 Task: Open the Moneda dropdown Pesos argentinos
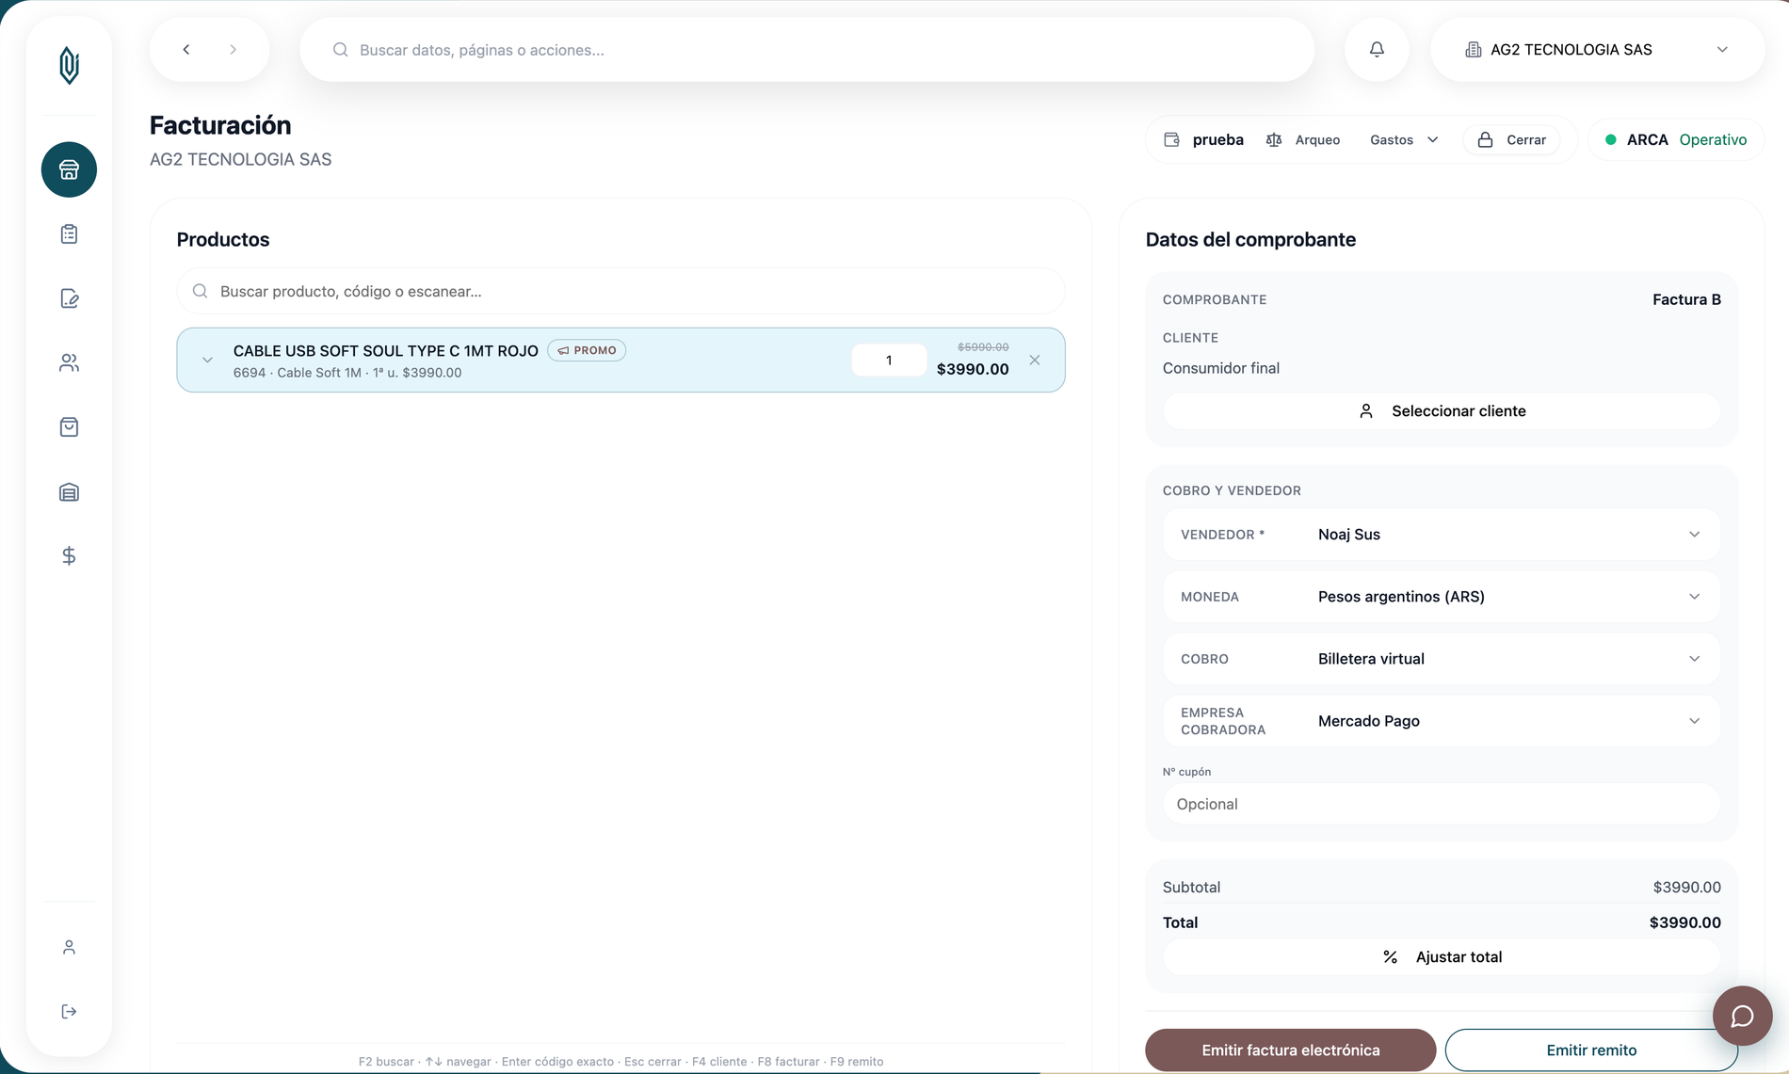[x=1441, y=597]
